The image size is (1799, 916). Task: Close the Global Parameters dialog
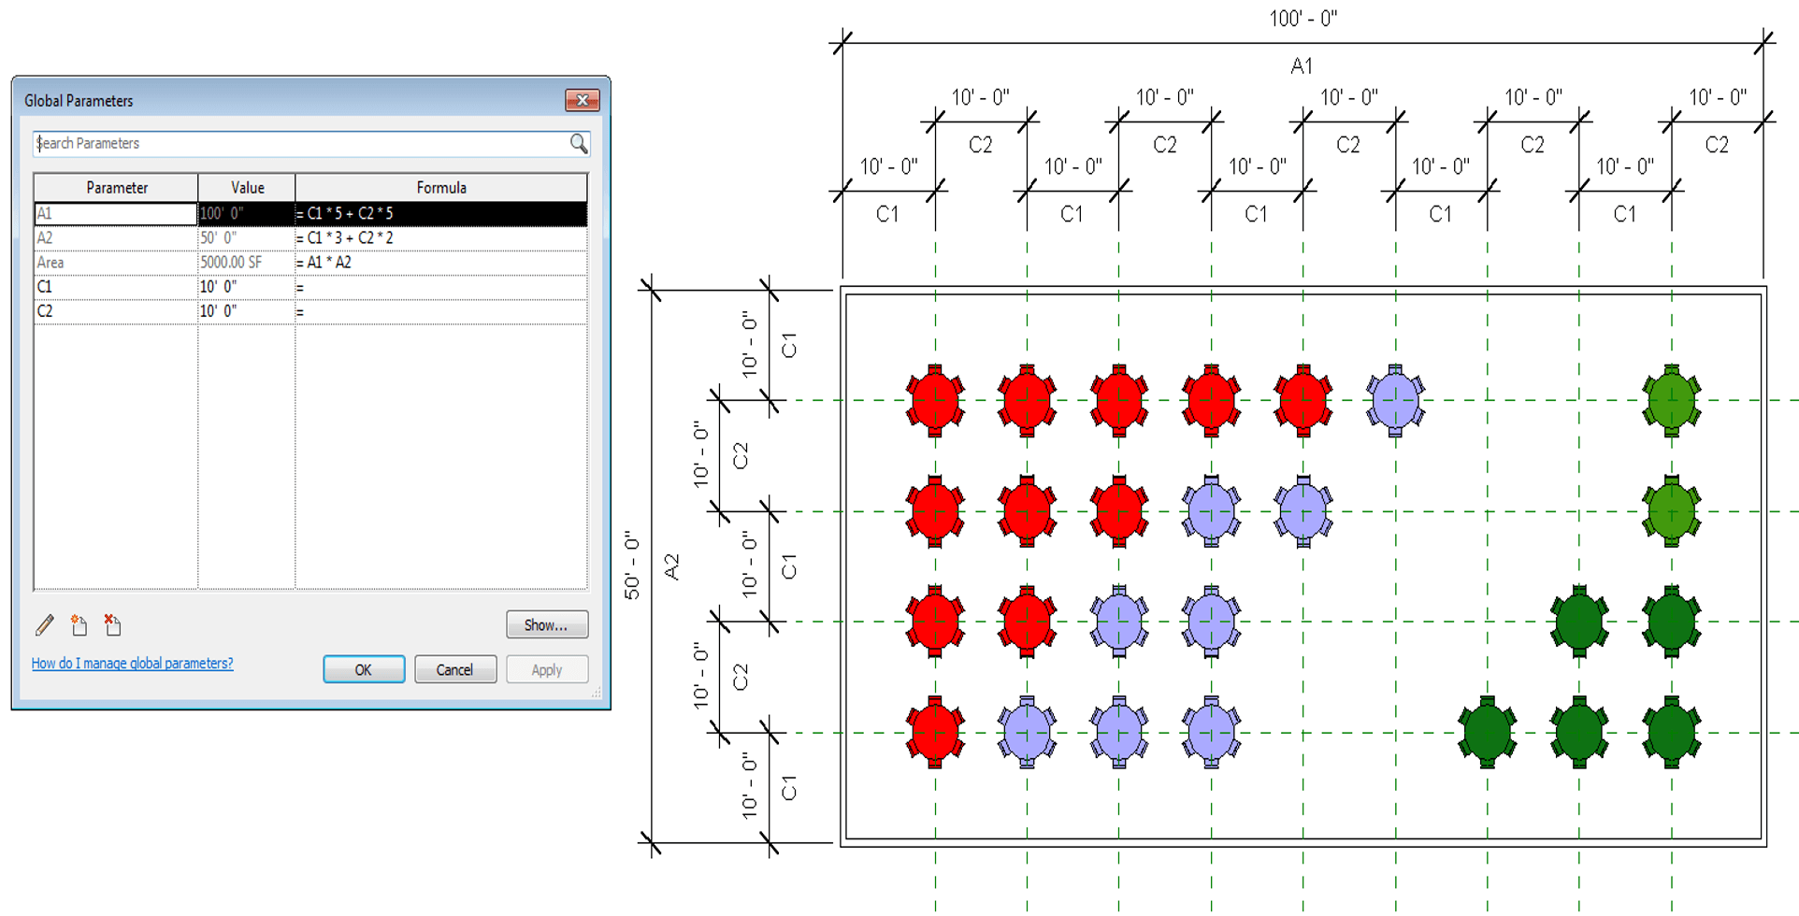[x=582, y=100]
